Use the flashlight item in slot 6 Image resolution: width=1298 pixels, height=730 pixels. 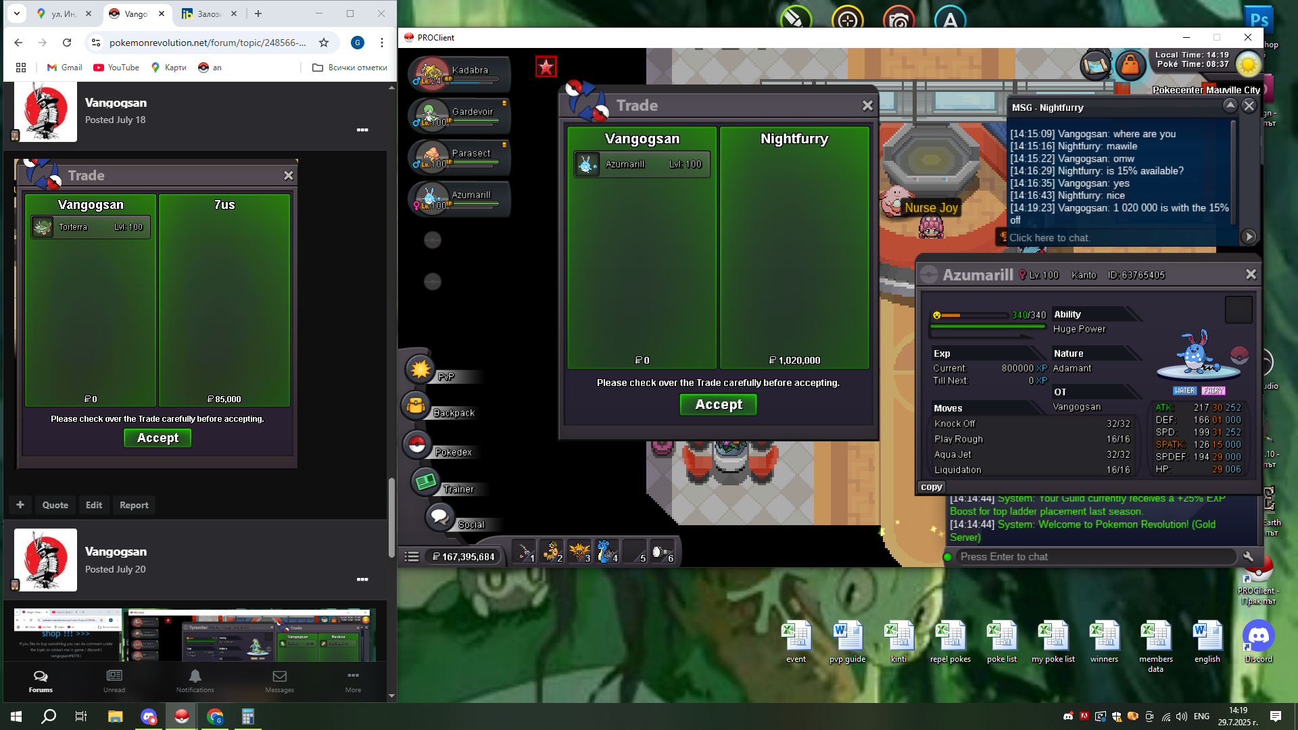663,552
